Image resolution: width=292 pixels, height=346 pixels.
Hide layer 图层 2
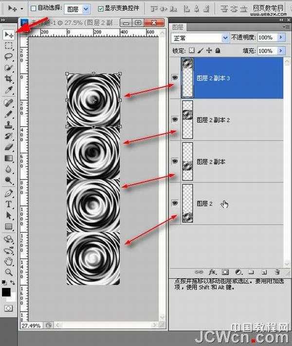point(175,203)
